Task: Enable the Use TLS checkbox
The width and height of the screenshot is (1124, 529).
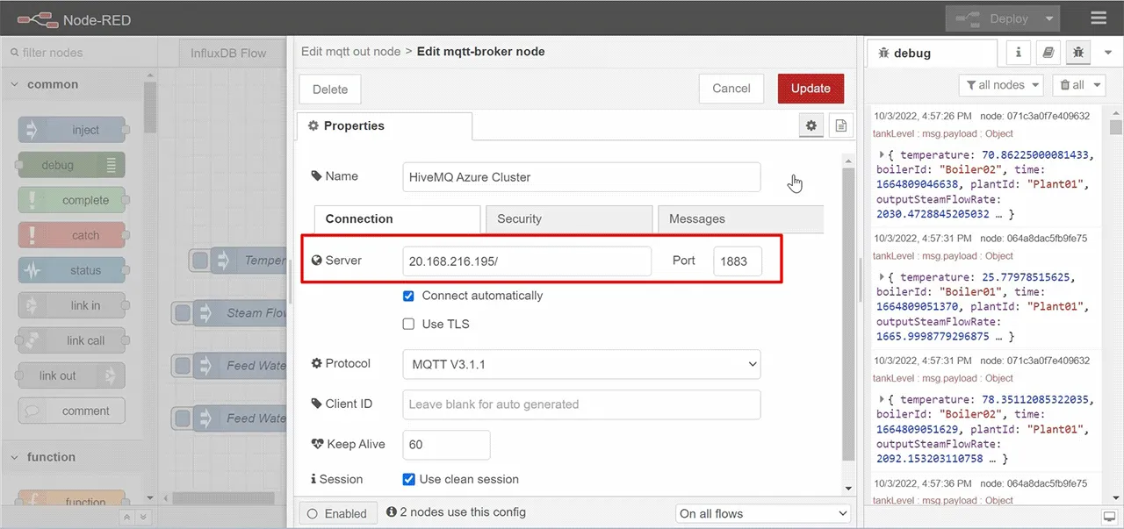Action: [x=408, y=324]
